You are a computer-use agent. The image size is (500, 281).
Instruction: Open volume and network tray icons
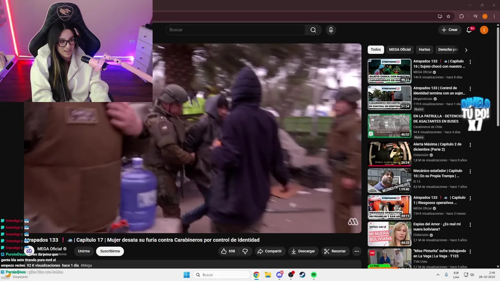pos(469,275)
